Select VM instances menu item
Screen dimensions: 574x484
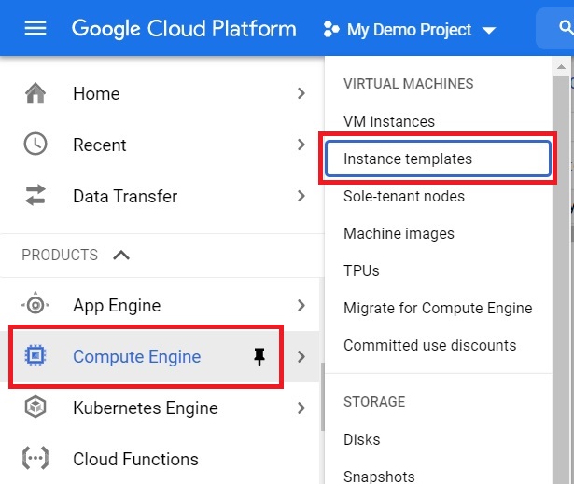[x=389, y=121]
